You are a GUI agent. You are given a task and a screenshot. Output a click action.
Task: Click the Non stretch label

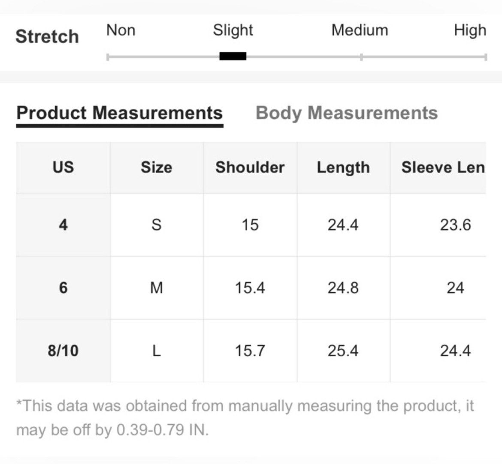click(x=121, y=30)
